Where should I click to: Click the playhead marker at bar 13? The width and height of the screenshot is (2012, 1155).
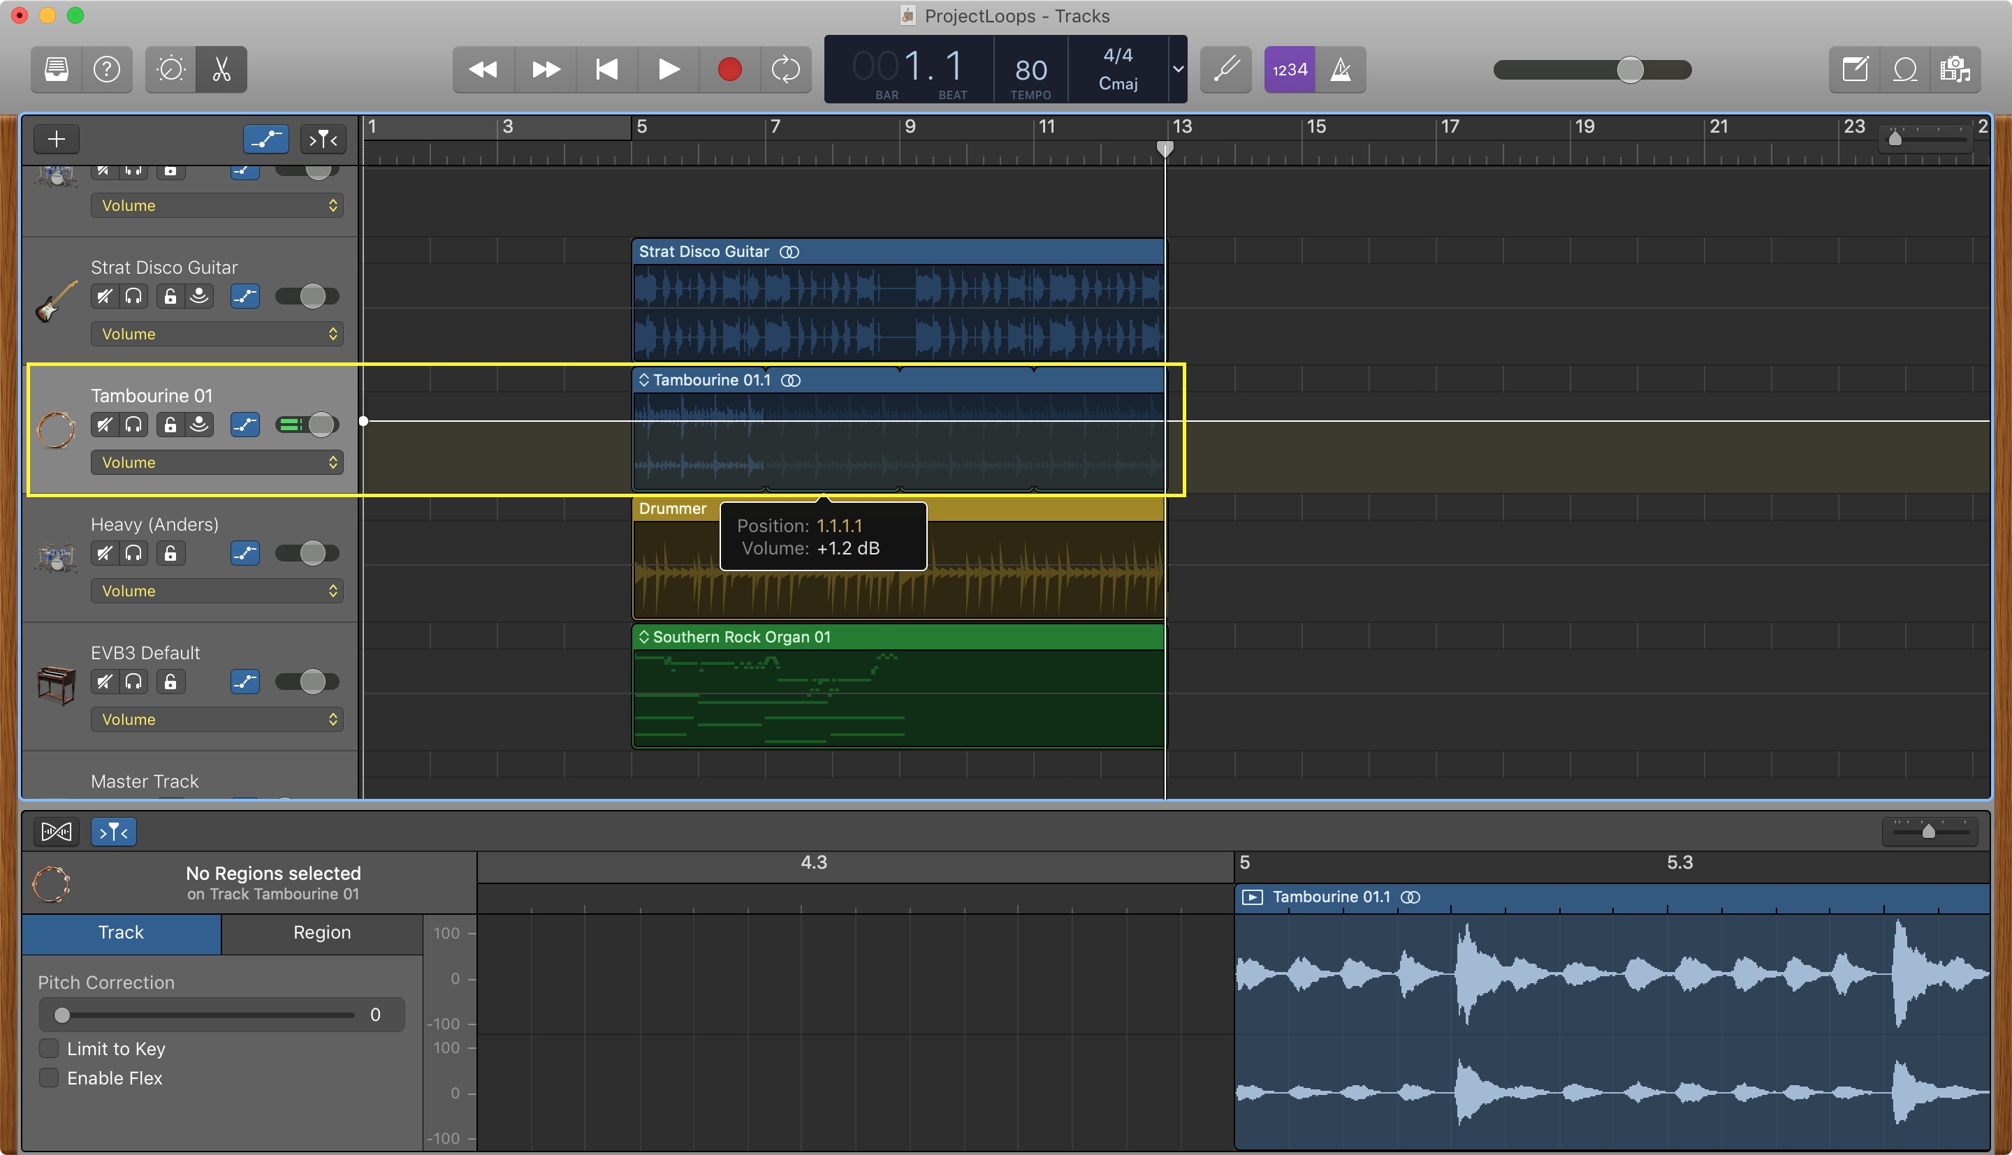1165,148
